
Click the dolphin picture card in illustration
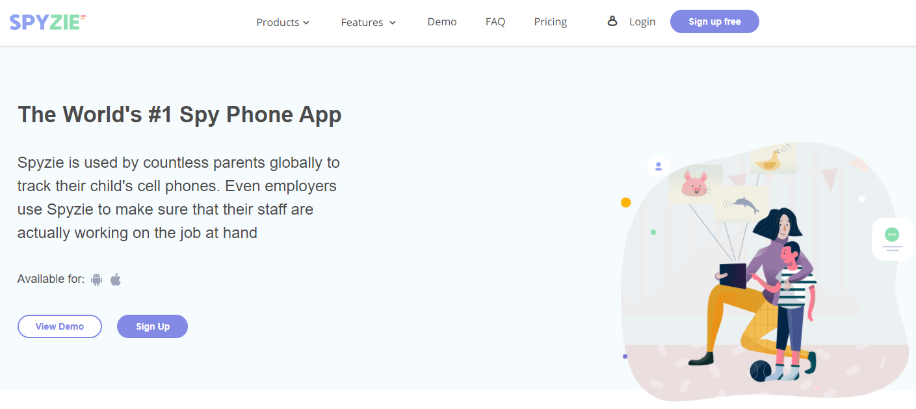[x=741, y=204]
